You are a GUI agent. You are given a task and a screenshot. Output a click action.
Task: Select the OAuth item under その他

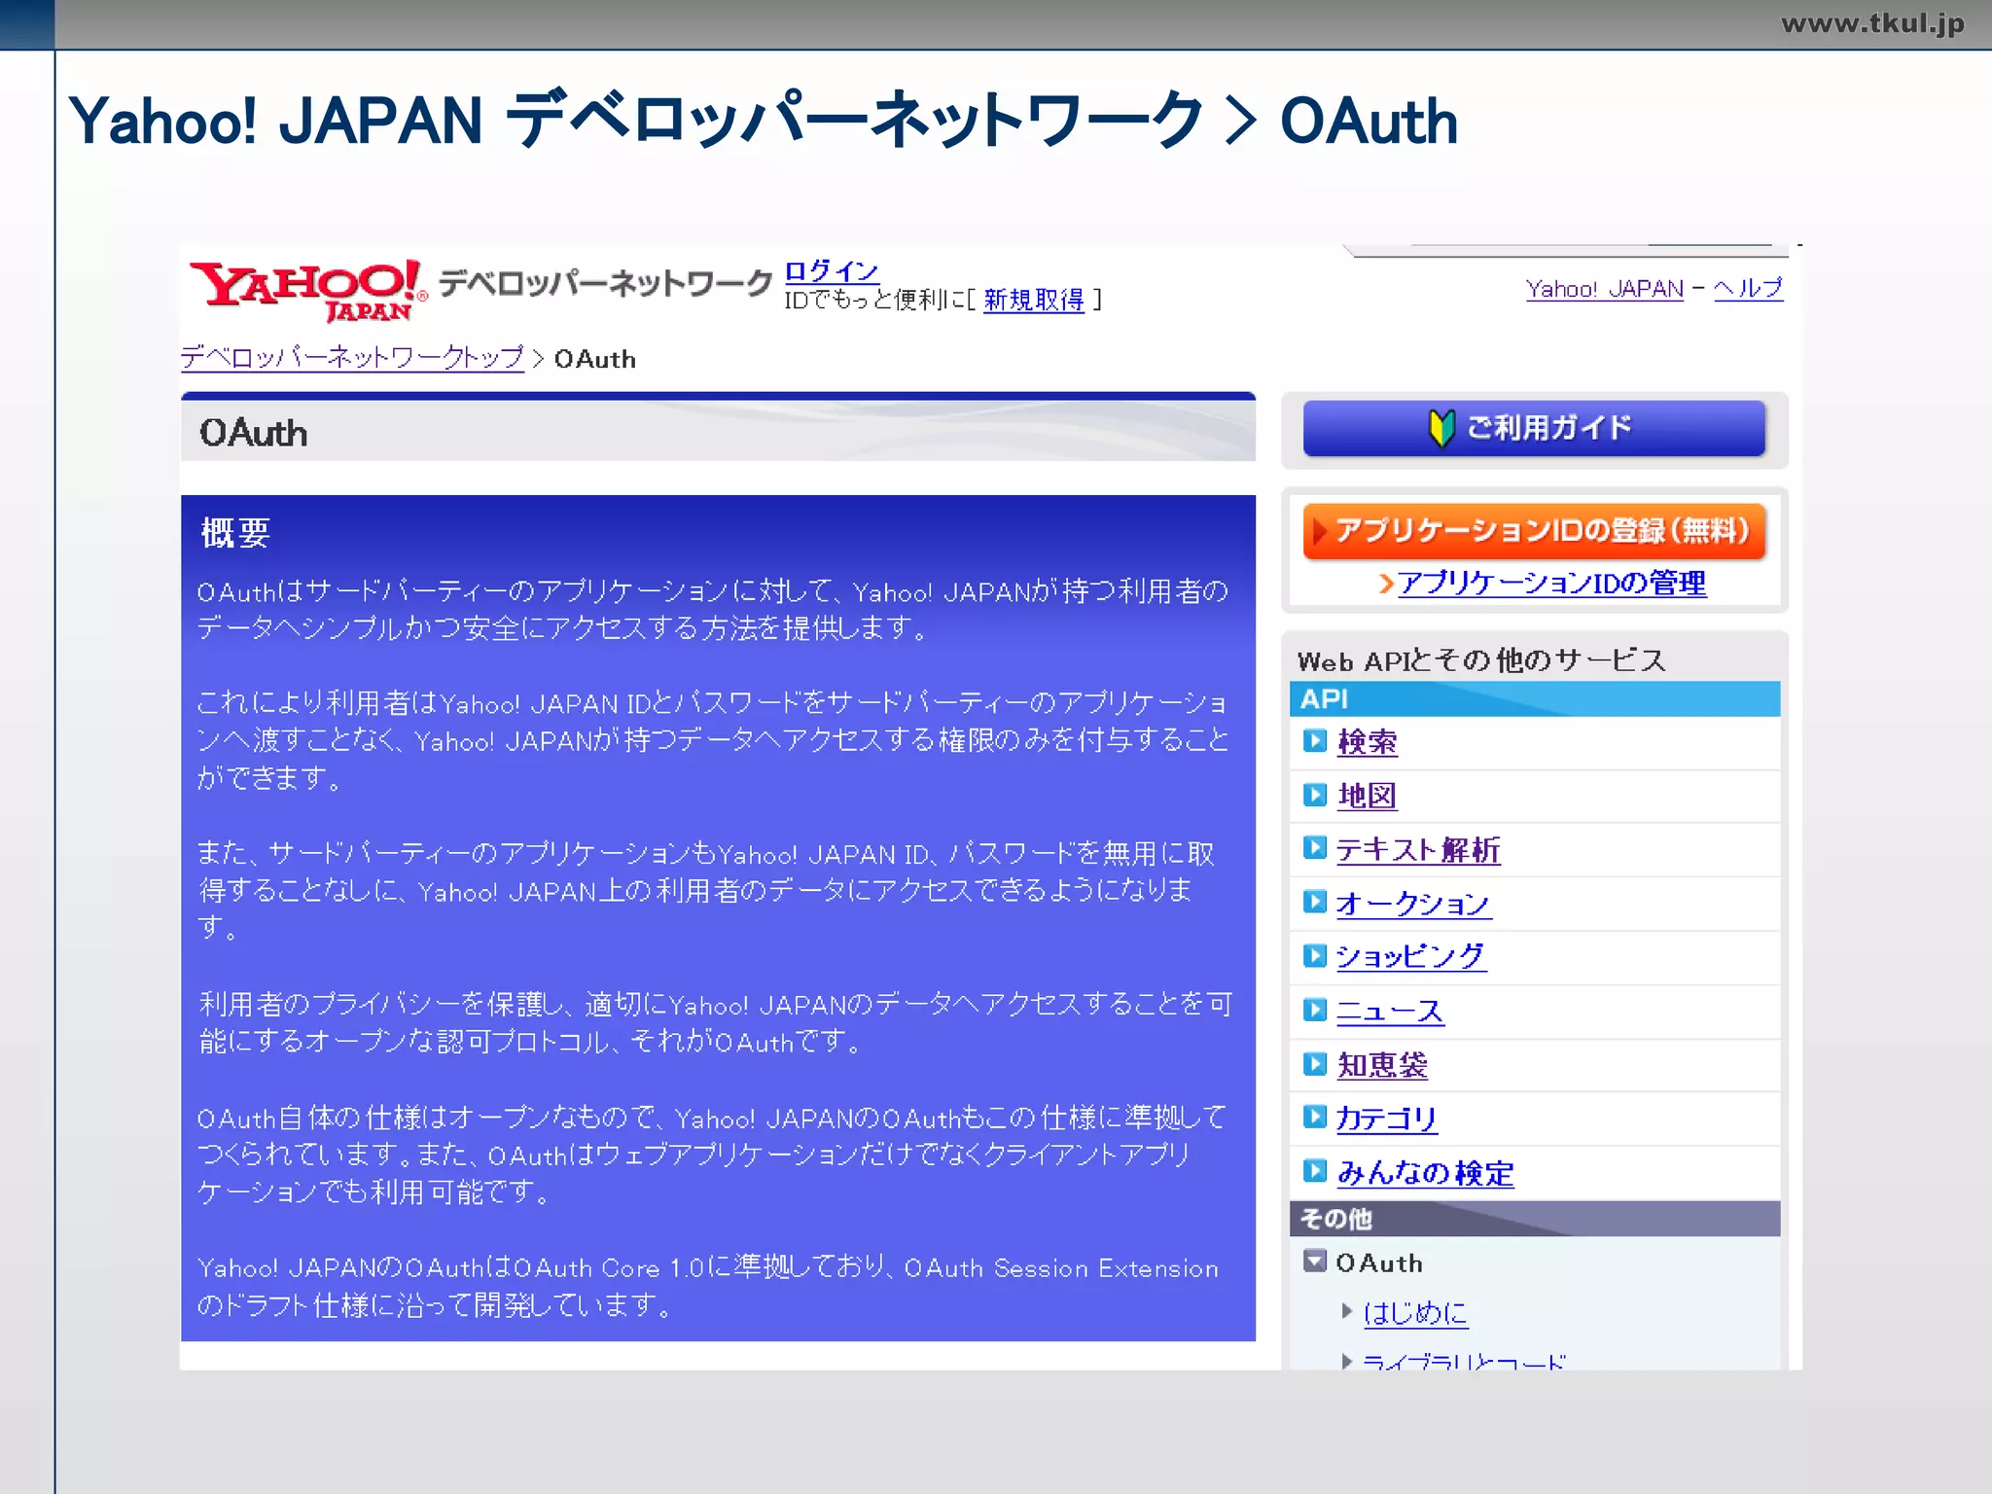pyautogui.click(x=1379, y=1263)
